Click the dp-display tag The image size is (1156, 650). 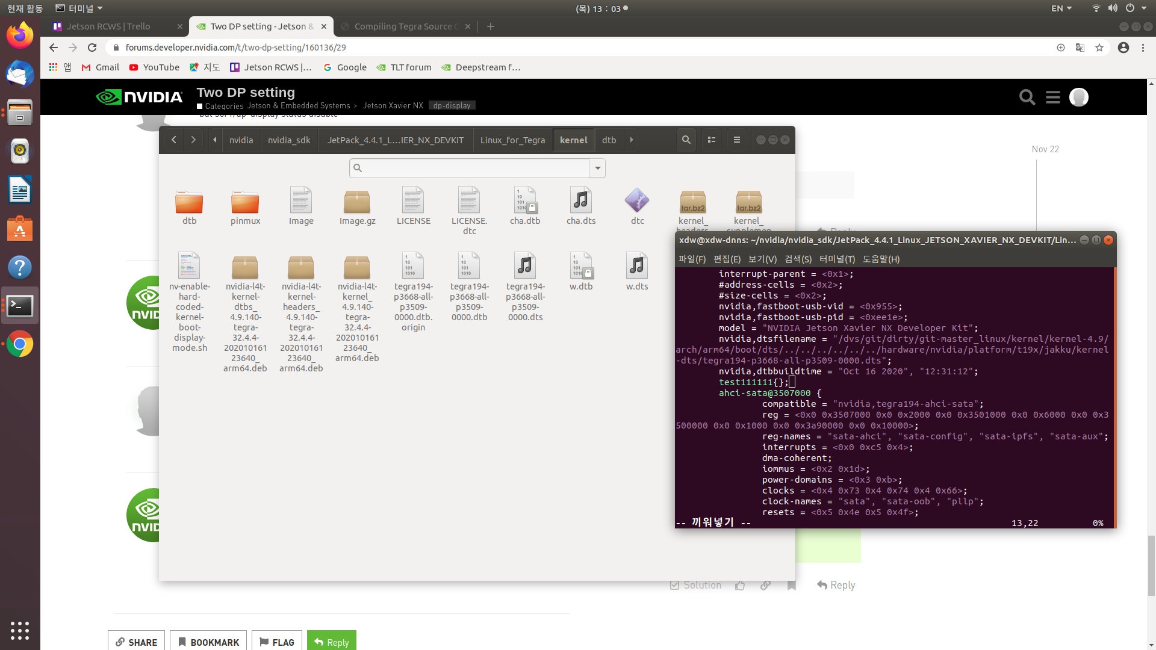(x=452, y=105)
